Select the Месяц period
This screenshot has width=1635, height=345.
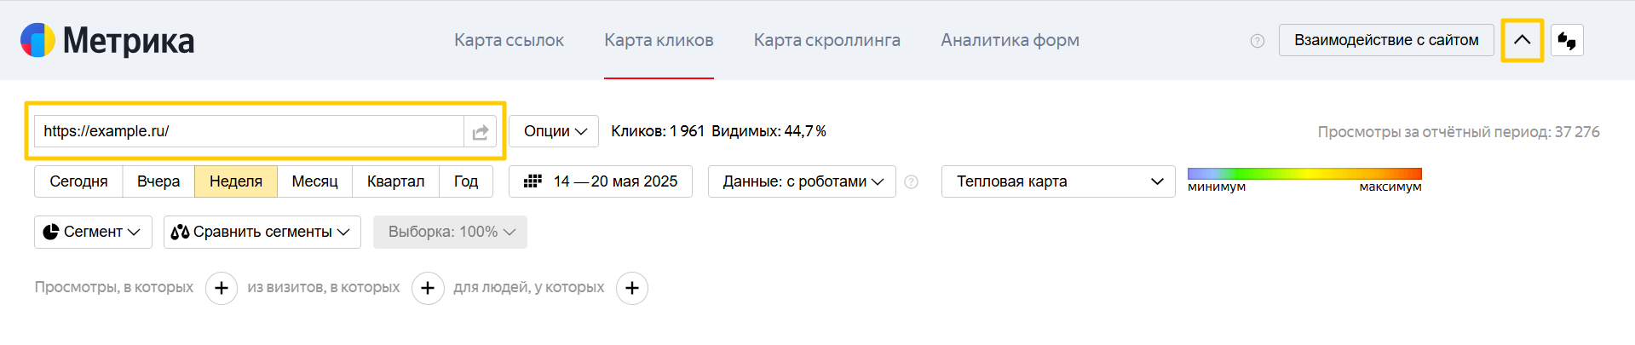[314, 181]
